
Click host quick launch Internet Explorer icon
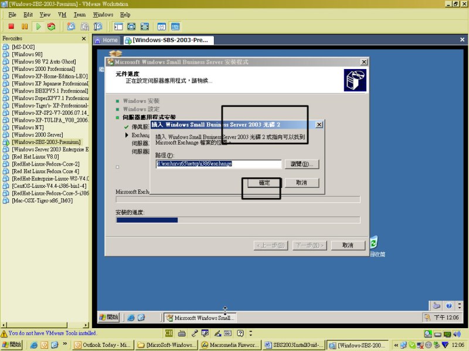[x=34, y=345]
